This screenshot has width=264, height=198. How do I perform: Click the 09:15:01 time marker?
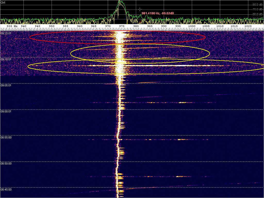tap(6, 33)
